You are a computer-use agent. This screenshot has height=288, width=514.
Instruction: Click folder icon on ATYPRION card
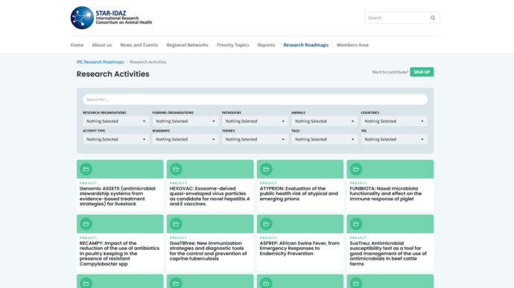266,169
